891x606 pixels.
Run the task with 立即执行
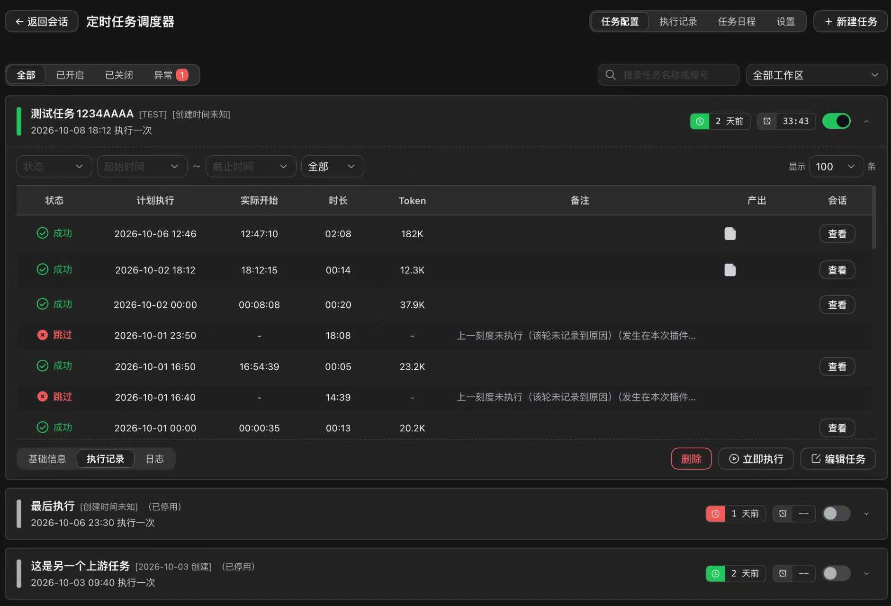point(756,459)
